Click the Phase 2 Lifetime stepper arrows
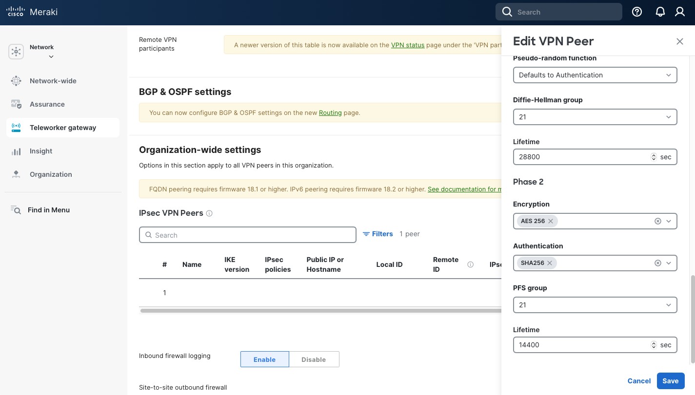Viewport: 695px width, 395px height. [654, 345]
